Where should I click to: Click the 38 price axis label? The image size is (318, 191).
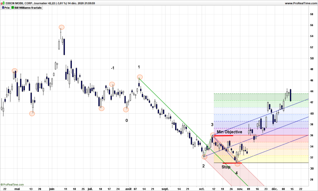(311, 124)
